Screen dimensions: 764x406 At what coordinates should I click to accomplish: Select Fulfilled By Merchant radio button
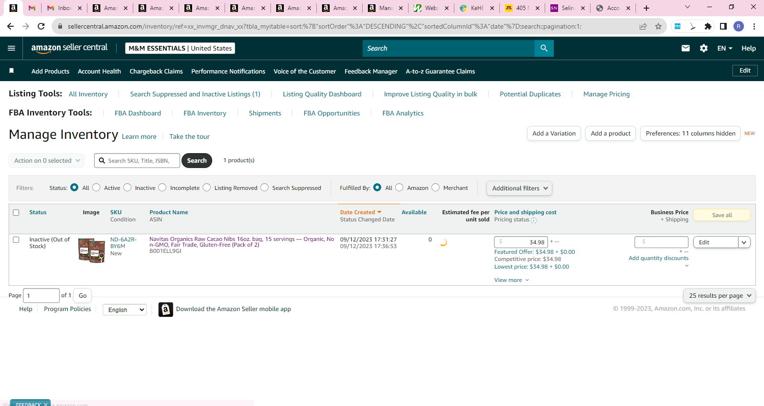coord(435,187)
